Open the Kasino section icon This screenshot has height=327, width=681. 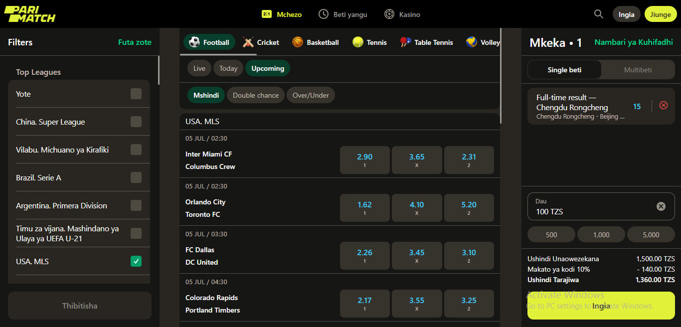[389, 14]
